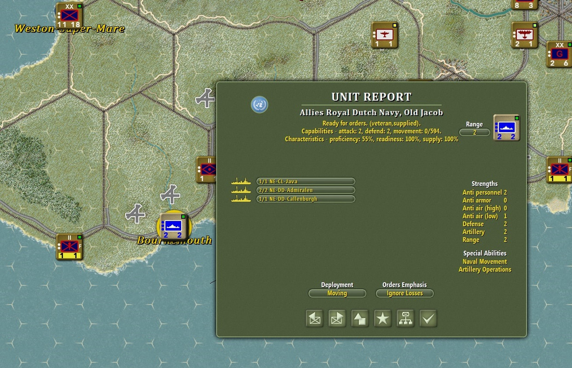Click the unit name 'Allies Royal Dutch Navy, Old Jacob'
The image size is (572, 368).
point(371,113)
